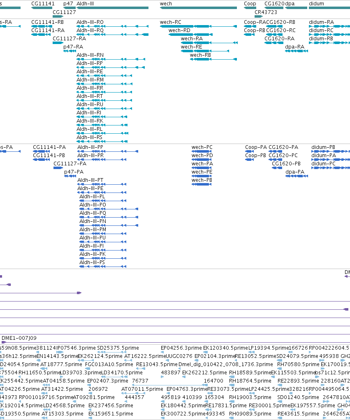The height and width of the screenshot is (420, 350).
Task: Select protein CG11141-PB
Action: pos(49,155)
